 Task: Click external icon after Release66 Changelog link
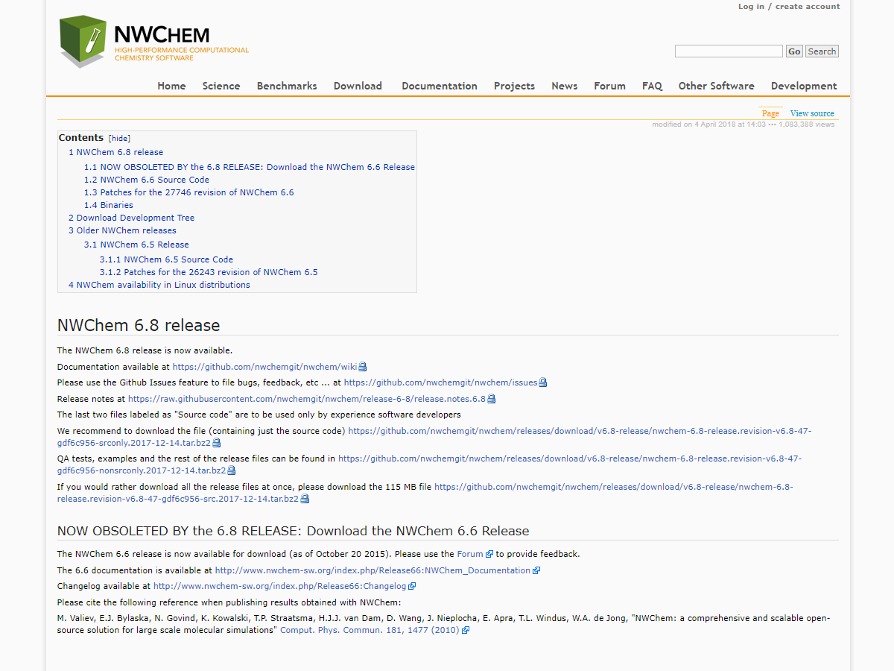click(412, 587)
